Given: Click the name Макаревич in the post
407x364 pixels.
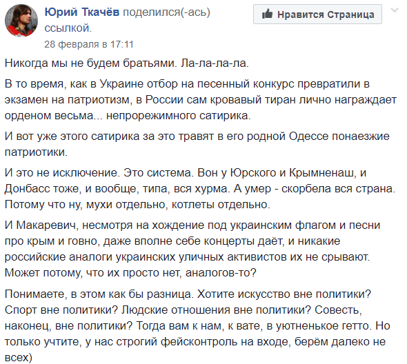Looking at the screenshot, I should point(47,225).
